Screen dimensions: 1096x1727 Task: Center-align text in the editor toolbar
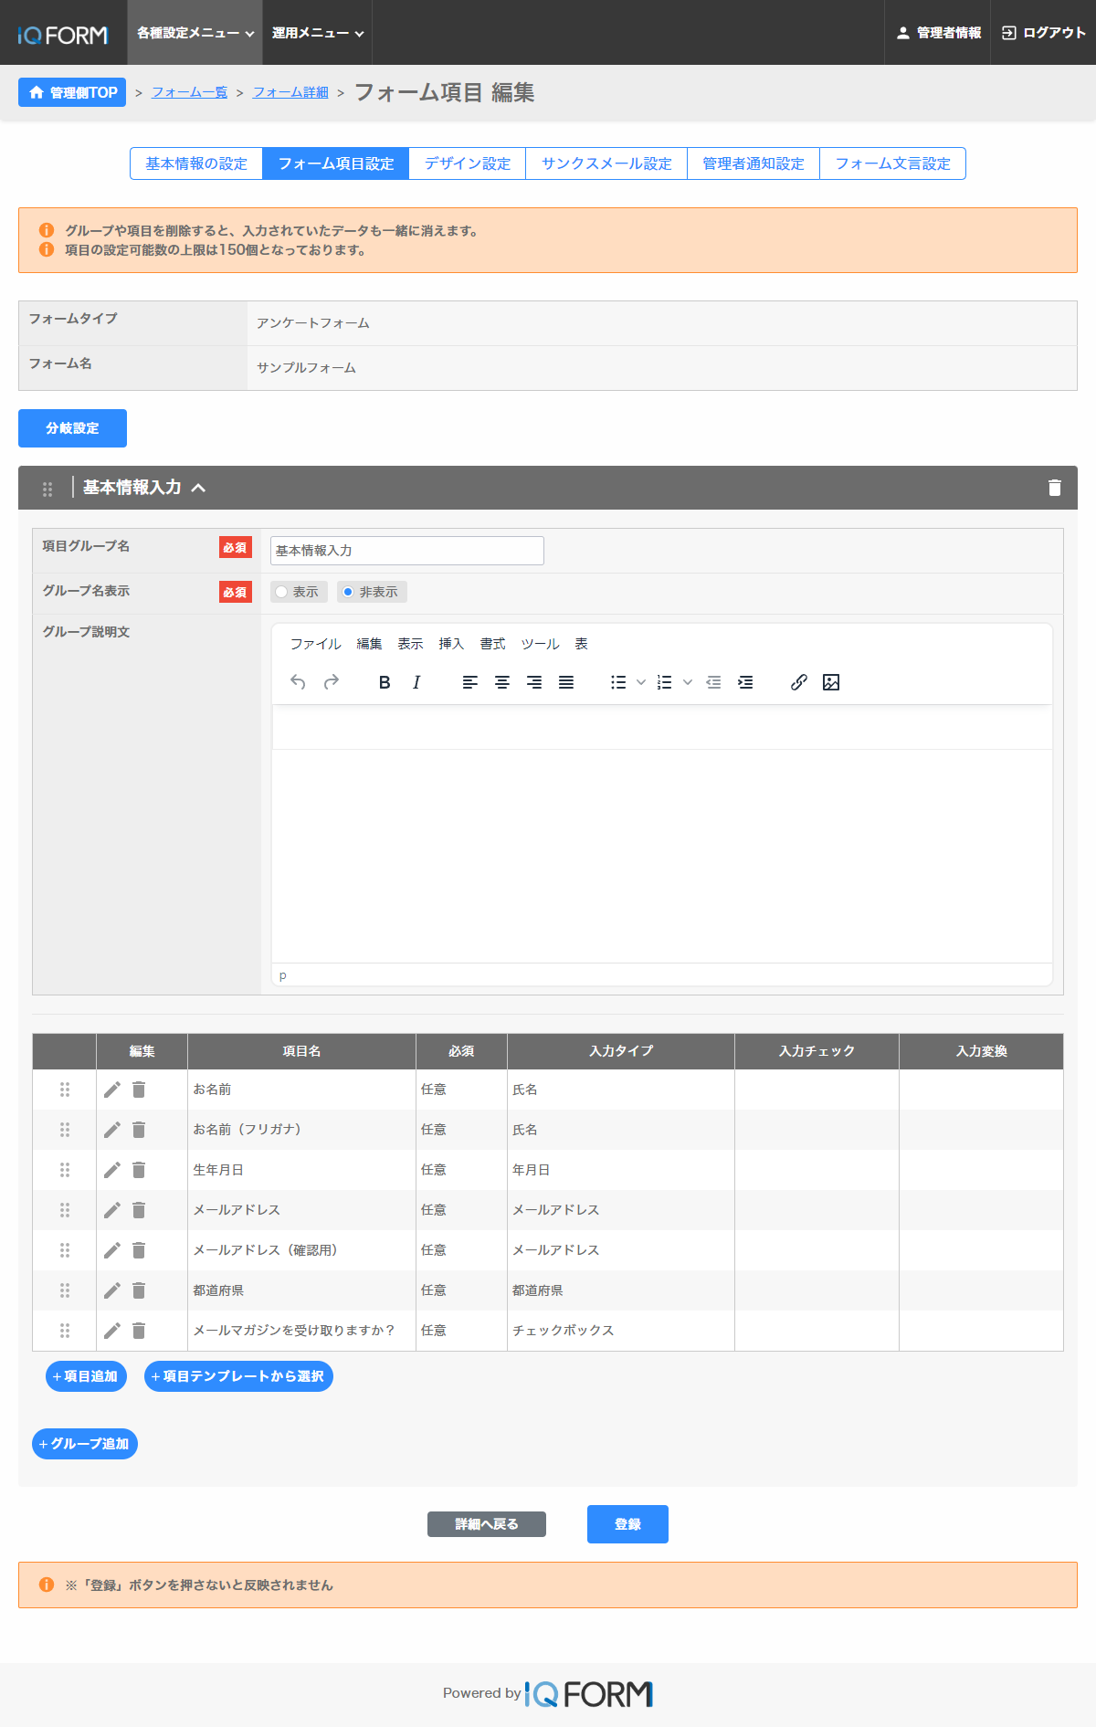click(x=502, y=682)
